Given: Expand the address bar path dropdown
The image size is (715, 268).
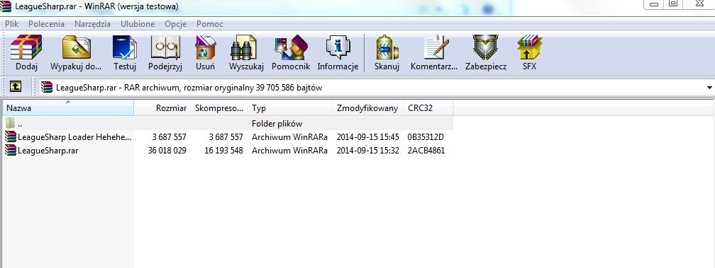Looking at the screenshot, I should (x=709, y=88).
